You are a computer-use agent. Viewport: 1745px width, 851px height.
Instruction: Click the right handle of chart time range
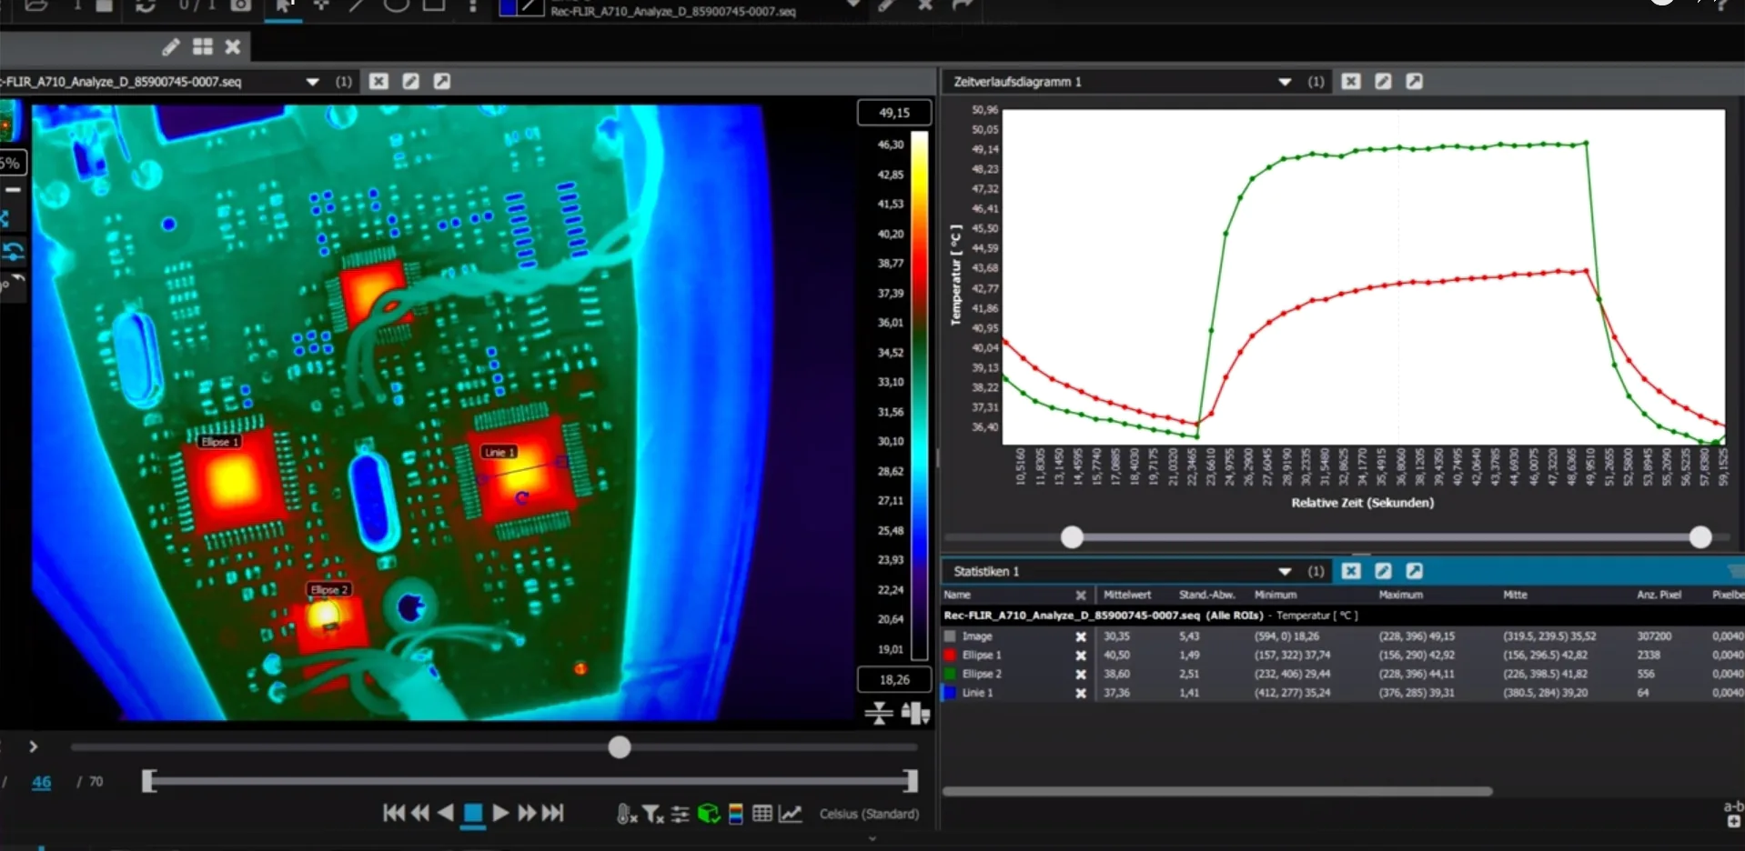click(1700, 537)
